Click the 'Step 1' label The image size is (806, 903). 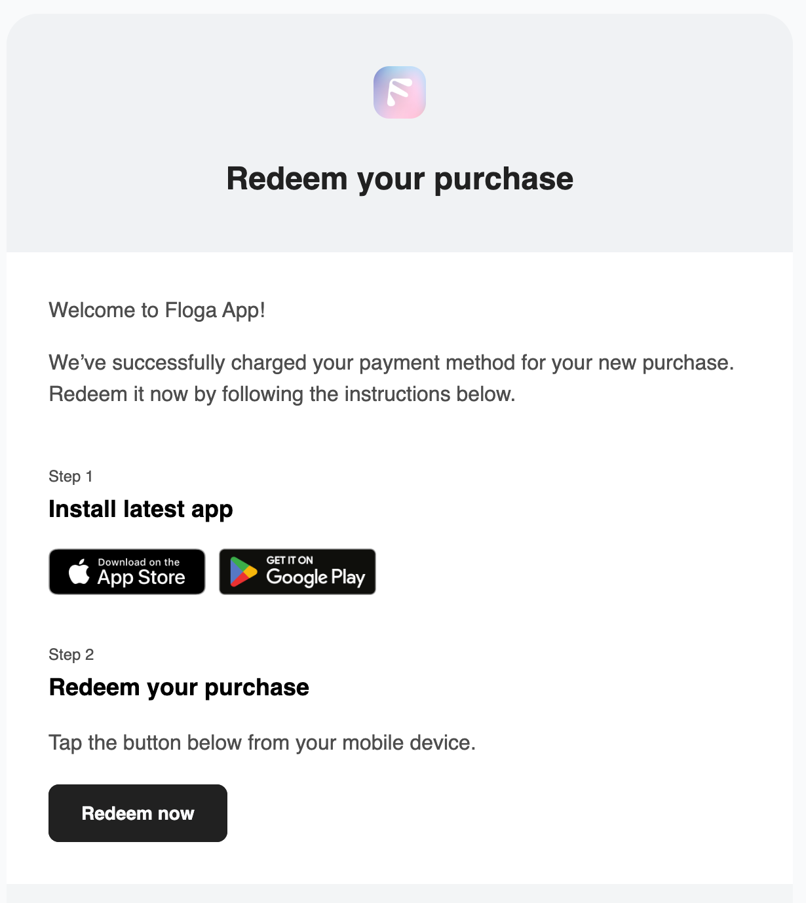click(71, 476)
